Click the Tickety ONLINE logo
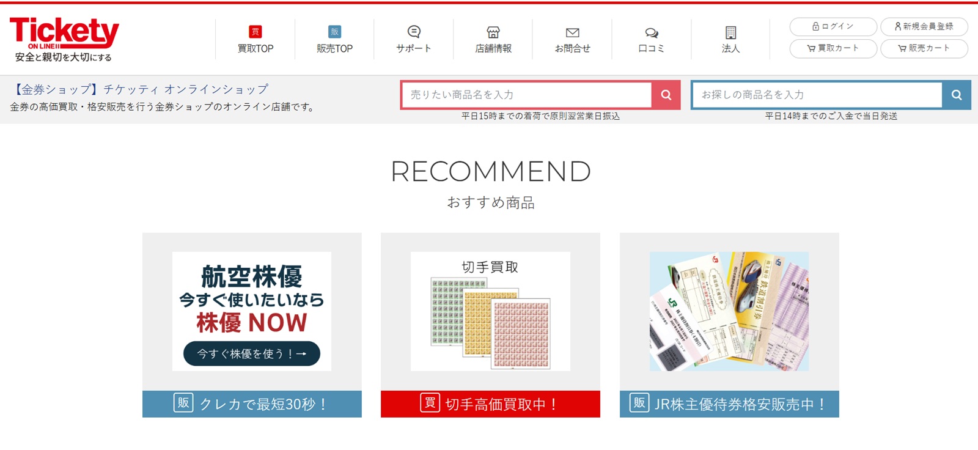The width and height of the screenshot is (978, 450). (x=64, y=39)
